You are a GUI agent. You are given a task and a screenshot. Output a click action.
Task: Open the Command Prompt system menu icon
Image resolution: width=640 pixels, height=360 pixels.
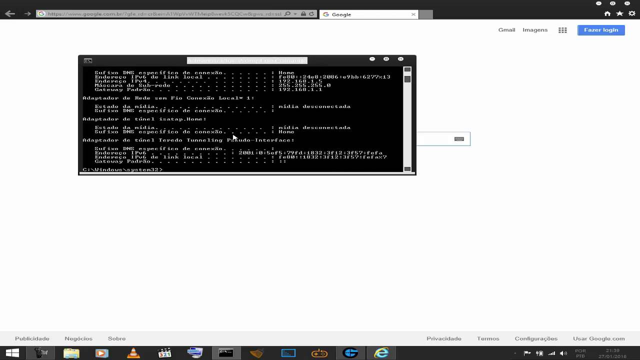tap(87, 60)
